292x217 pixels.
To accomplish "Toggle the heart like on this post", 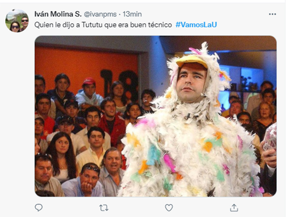I will (169, 208).
